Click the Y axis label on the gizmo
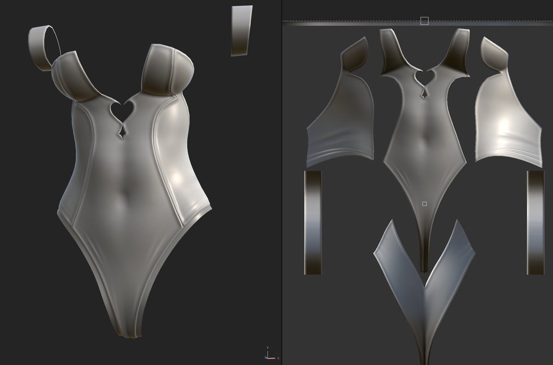This screenshot has height=365, width=553. (x=268, y=348)
